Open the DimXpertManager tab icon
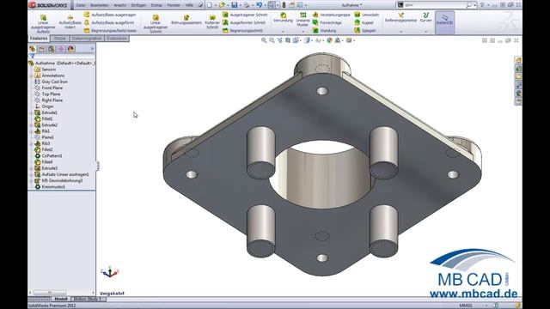 (61, 49)
